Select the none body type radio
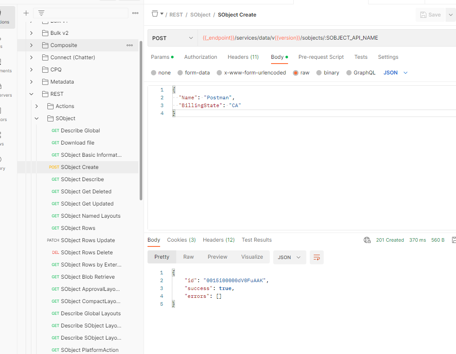 coord(154,73)
